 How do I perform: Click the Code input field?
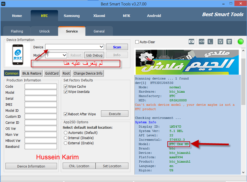(41, 86)
